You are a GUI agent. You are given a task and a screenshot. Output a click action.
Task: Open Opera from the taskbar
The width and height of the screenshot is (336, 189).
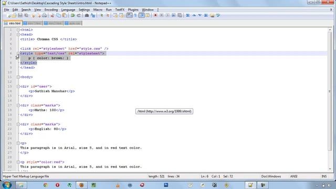pos(57,185)
